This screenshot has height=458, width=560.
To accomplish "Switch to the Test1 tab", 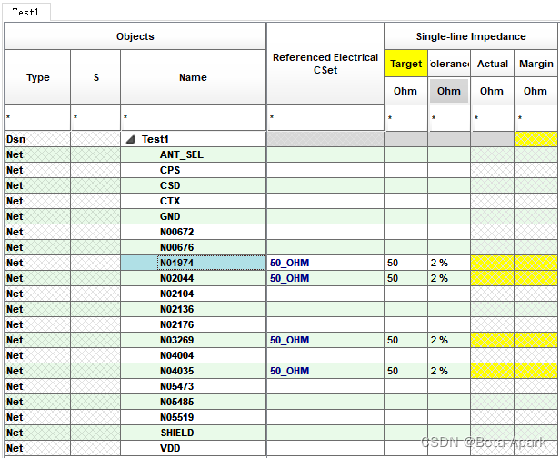I will click(25, 12).
